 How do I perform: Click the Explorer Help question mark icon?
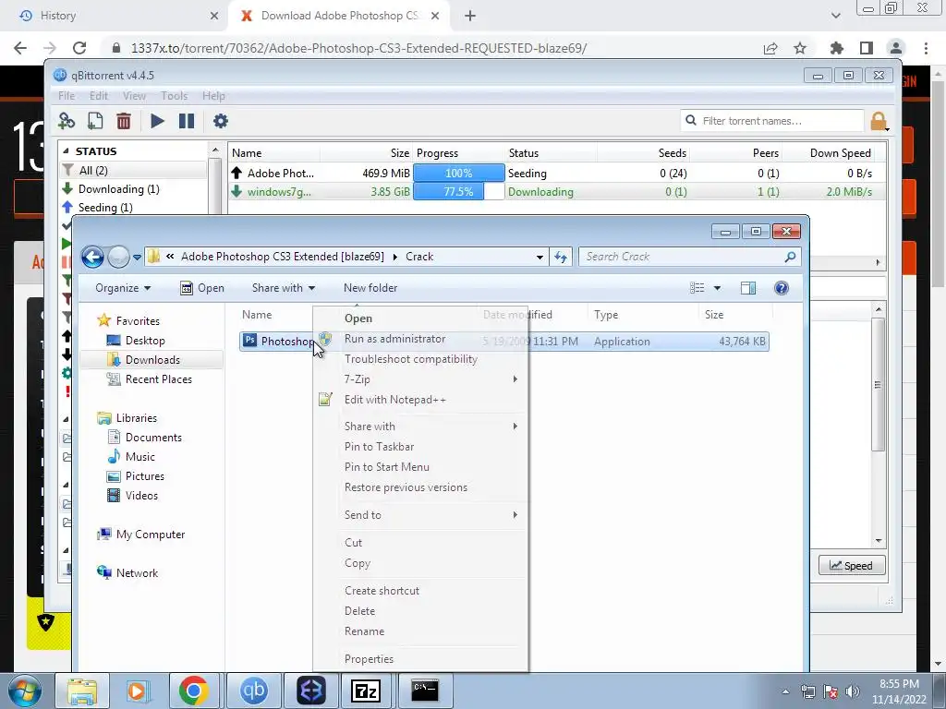782,288
